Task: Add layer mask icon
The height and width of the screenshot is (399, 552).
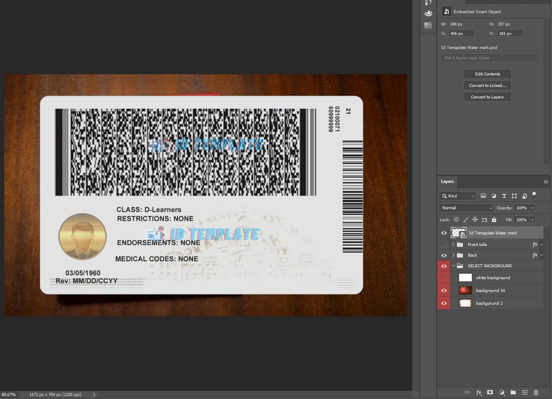Action: tap(490, 392)
